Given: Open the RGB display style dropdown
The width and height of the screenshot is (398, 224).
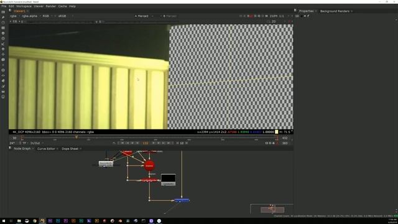Looking at the screenshot, I should 47,16.
